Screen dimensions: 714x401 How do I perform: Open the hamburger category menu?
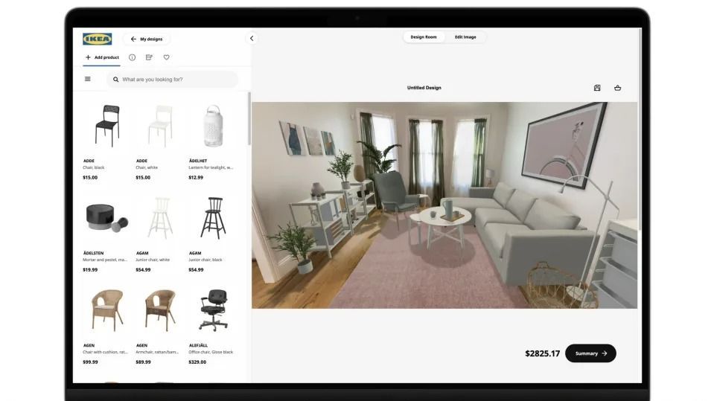click(x=88, y=79)
